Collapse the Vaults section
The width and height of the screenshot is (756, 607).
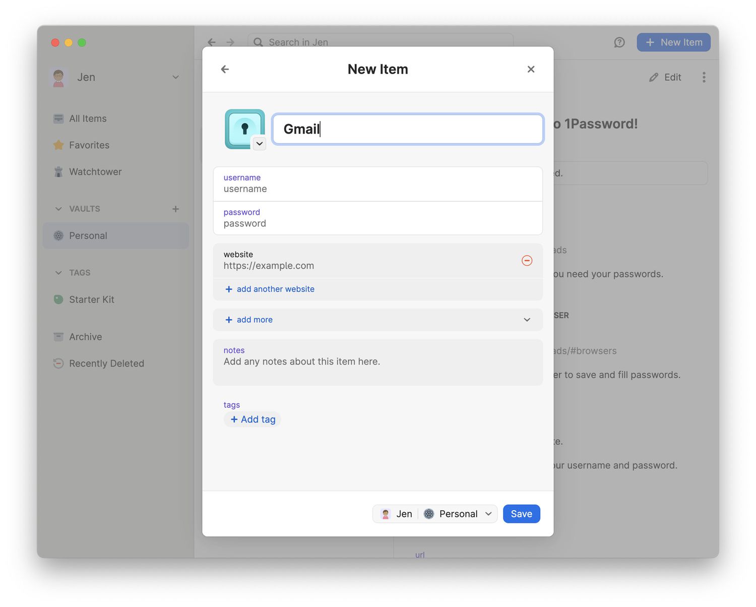58,209
